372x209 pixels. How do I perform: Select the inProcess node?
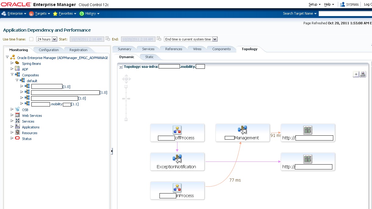[177, 190]
